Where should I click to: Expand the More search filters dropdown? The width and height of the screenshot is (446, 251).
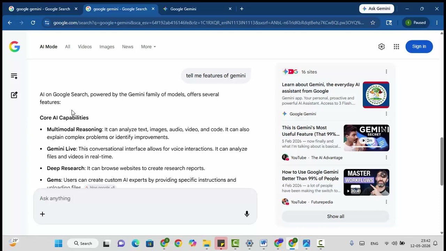click(148, 47)
